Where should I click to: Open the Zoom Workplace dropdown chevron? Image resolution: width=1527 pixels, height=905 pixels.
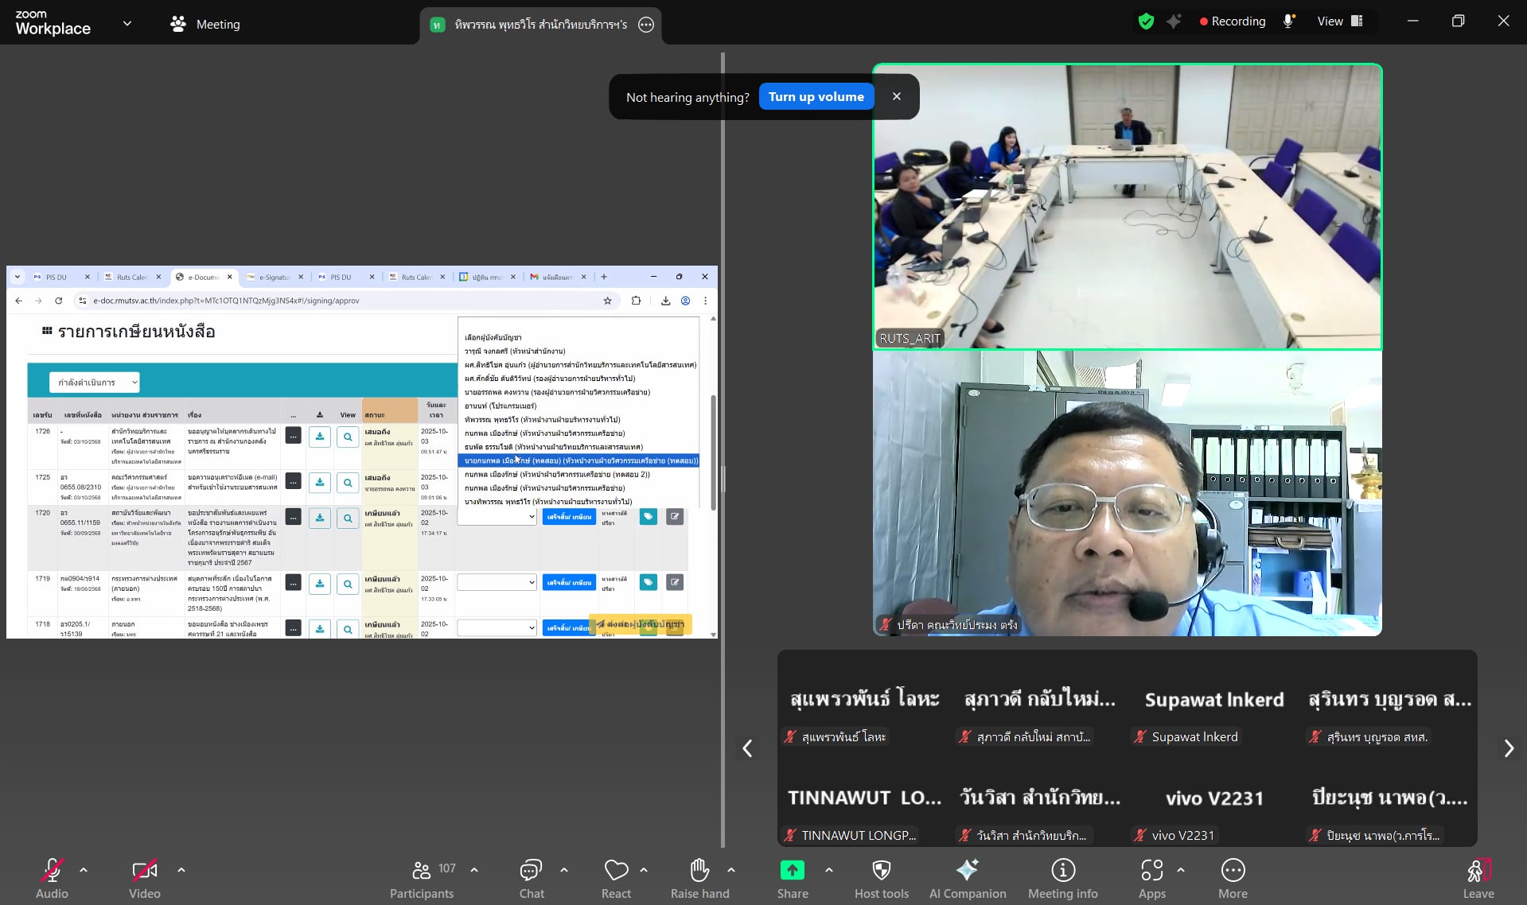(x=127, y=23)
